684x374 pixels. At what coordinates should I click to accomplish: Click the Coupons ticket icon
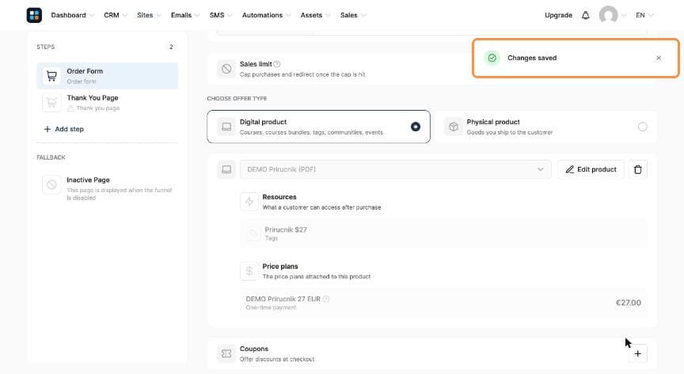[226, 354]
